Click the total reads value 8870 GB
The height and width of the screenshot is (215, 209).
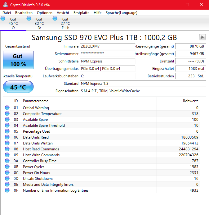[190, 46]
